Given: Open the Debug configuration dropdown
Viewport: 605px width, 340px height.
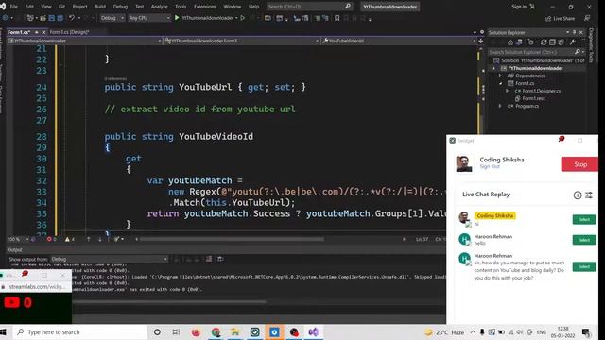Looking at the screenshot, I should [x=112, y=18].
